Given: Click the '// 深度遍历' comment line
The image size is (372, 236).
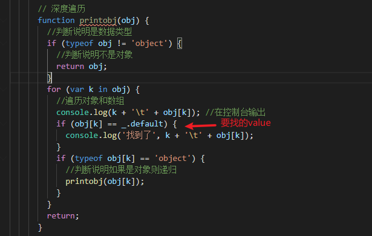Looking at the screenshot, I should (x=62, y=9).
